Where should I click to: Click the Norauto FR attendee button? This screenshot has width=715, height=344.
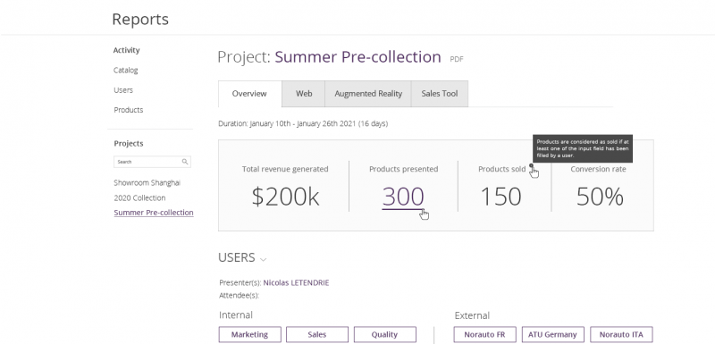click(x=484, y=334)
